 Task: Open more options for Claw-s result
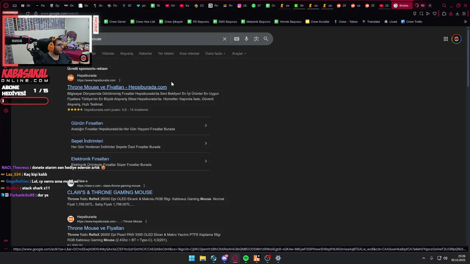[144, 186]
